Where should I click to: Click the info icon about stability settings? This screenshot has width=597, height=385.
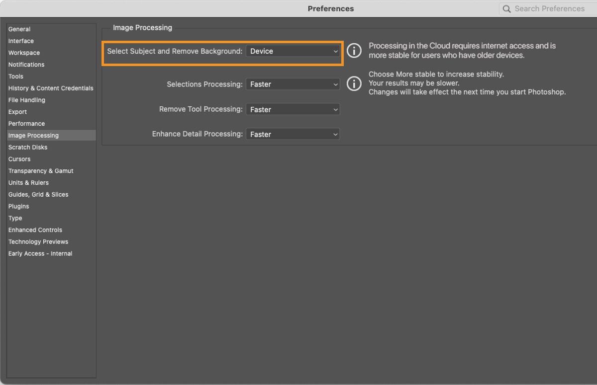pos(354,83)
